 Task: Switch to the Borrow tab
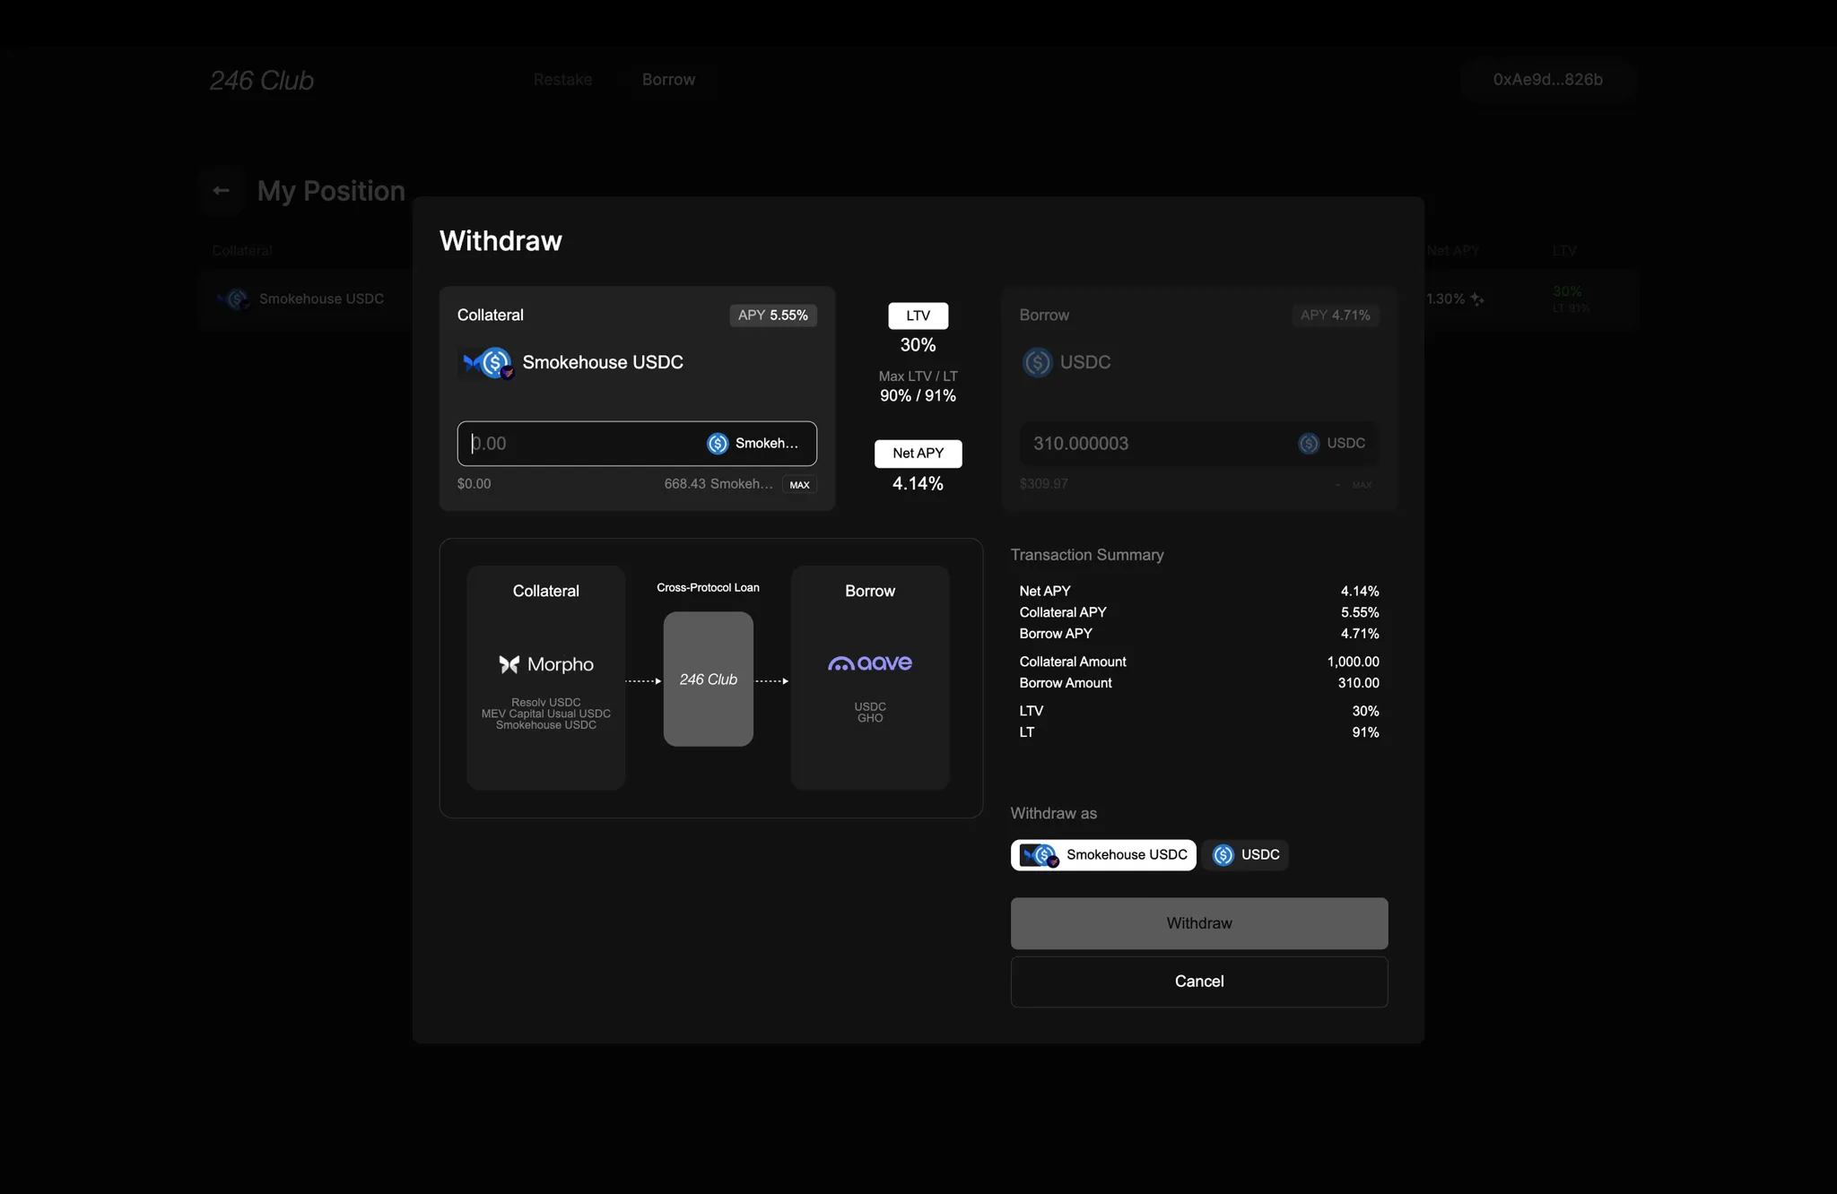[x=668, y=80]
